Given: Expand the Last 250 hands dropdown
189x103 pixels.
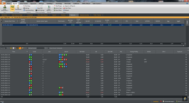Looking at the screenshot, I should point(7,48).
